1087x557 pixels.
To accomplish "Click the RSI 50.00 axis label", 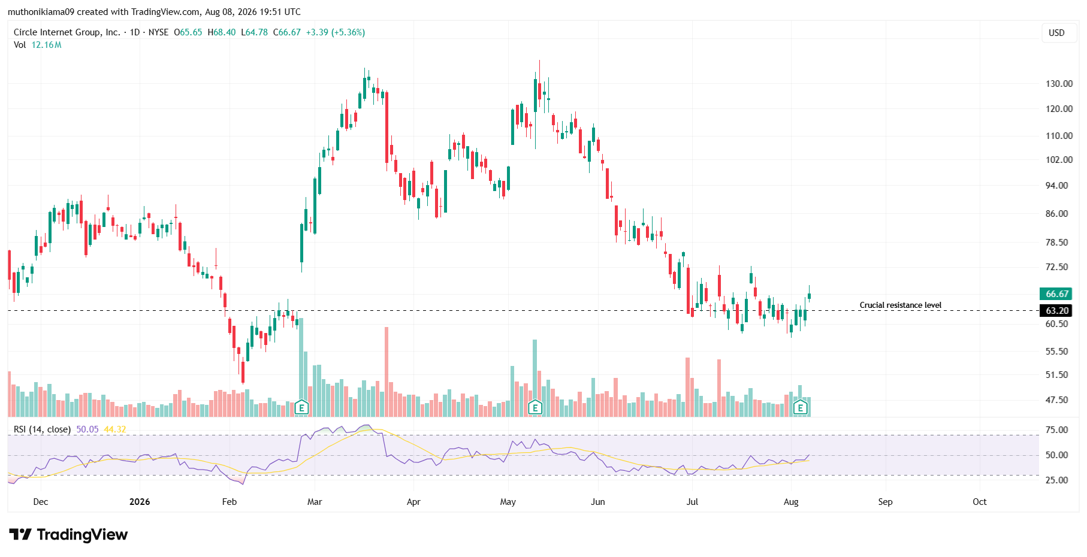I will (1057, 455).
